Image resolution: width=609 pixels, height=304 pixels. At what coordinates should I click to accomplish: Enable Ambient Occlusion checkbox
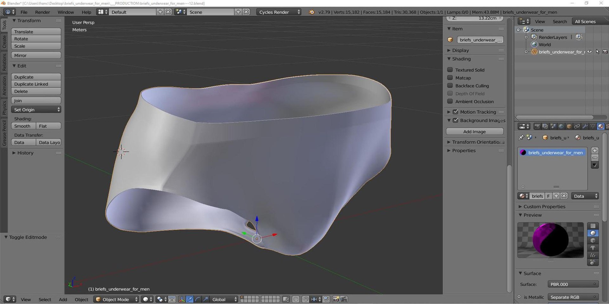(450, 101)
